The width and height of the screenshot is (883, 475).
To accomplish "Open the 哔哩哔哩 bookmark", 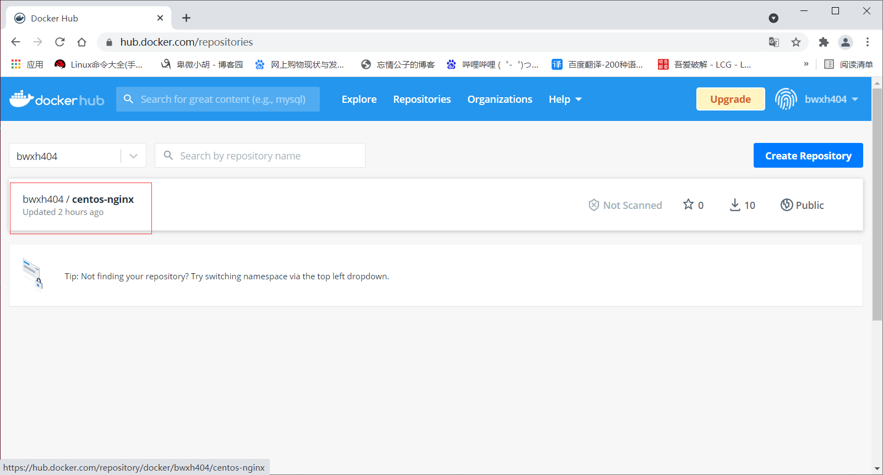I will 492,64.
